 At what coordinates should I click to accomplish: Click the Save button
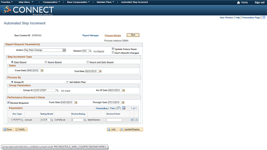(x=8, y=130)
